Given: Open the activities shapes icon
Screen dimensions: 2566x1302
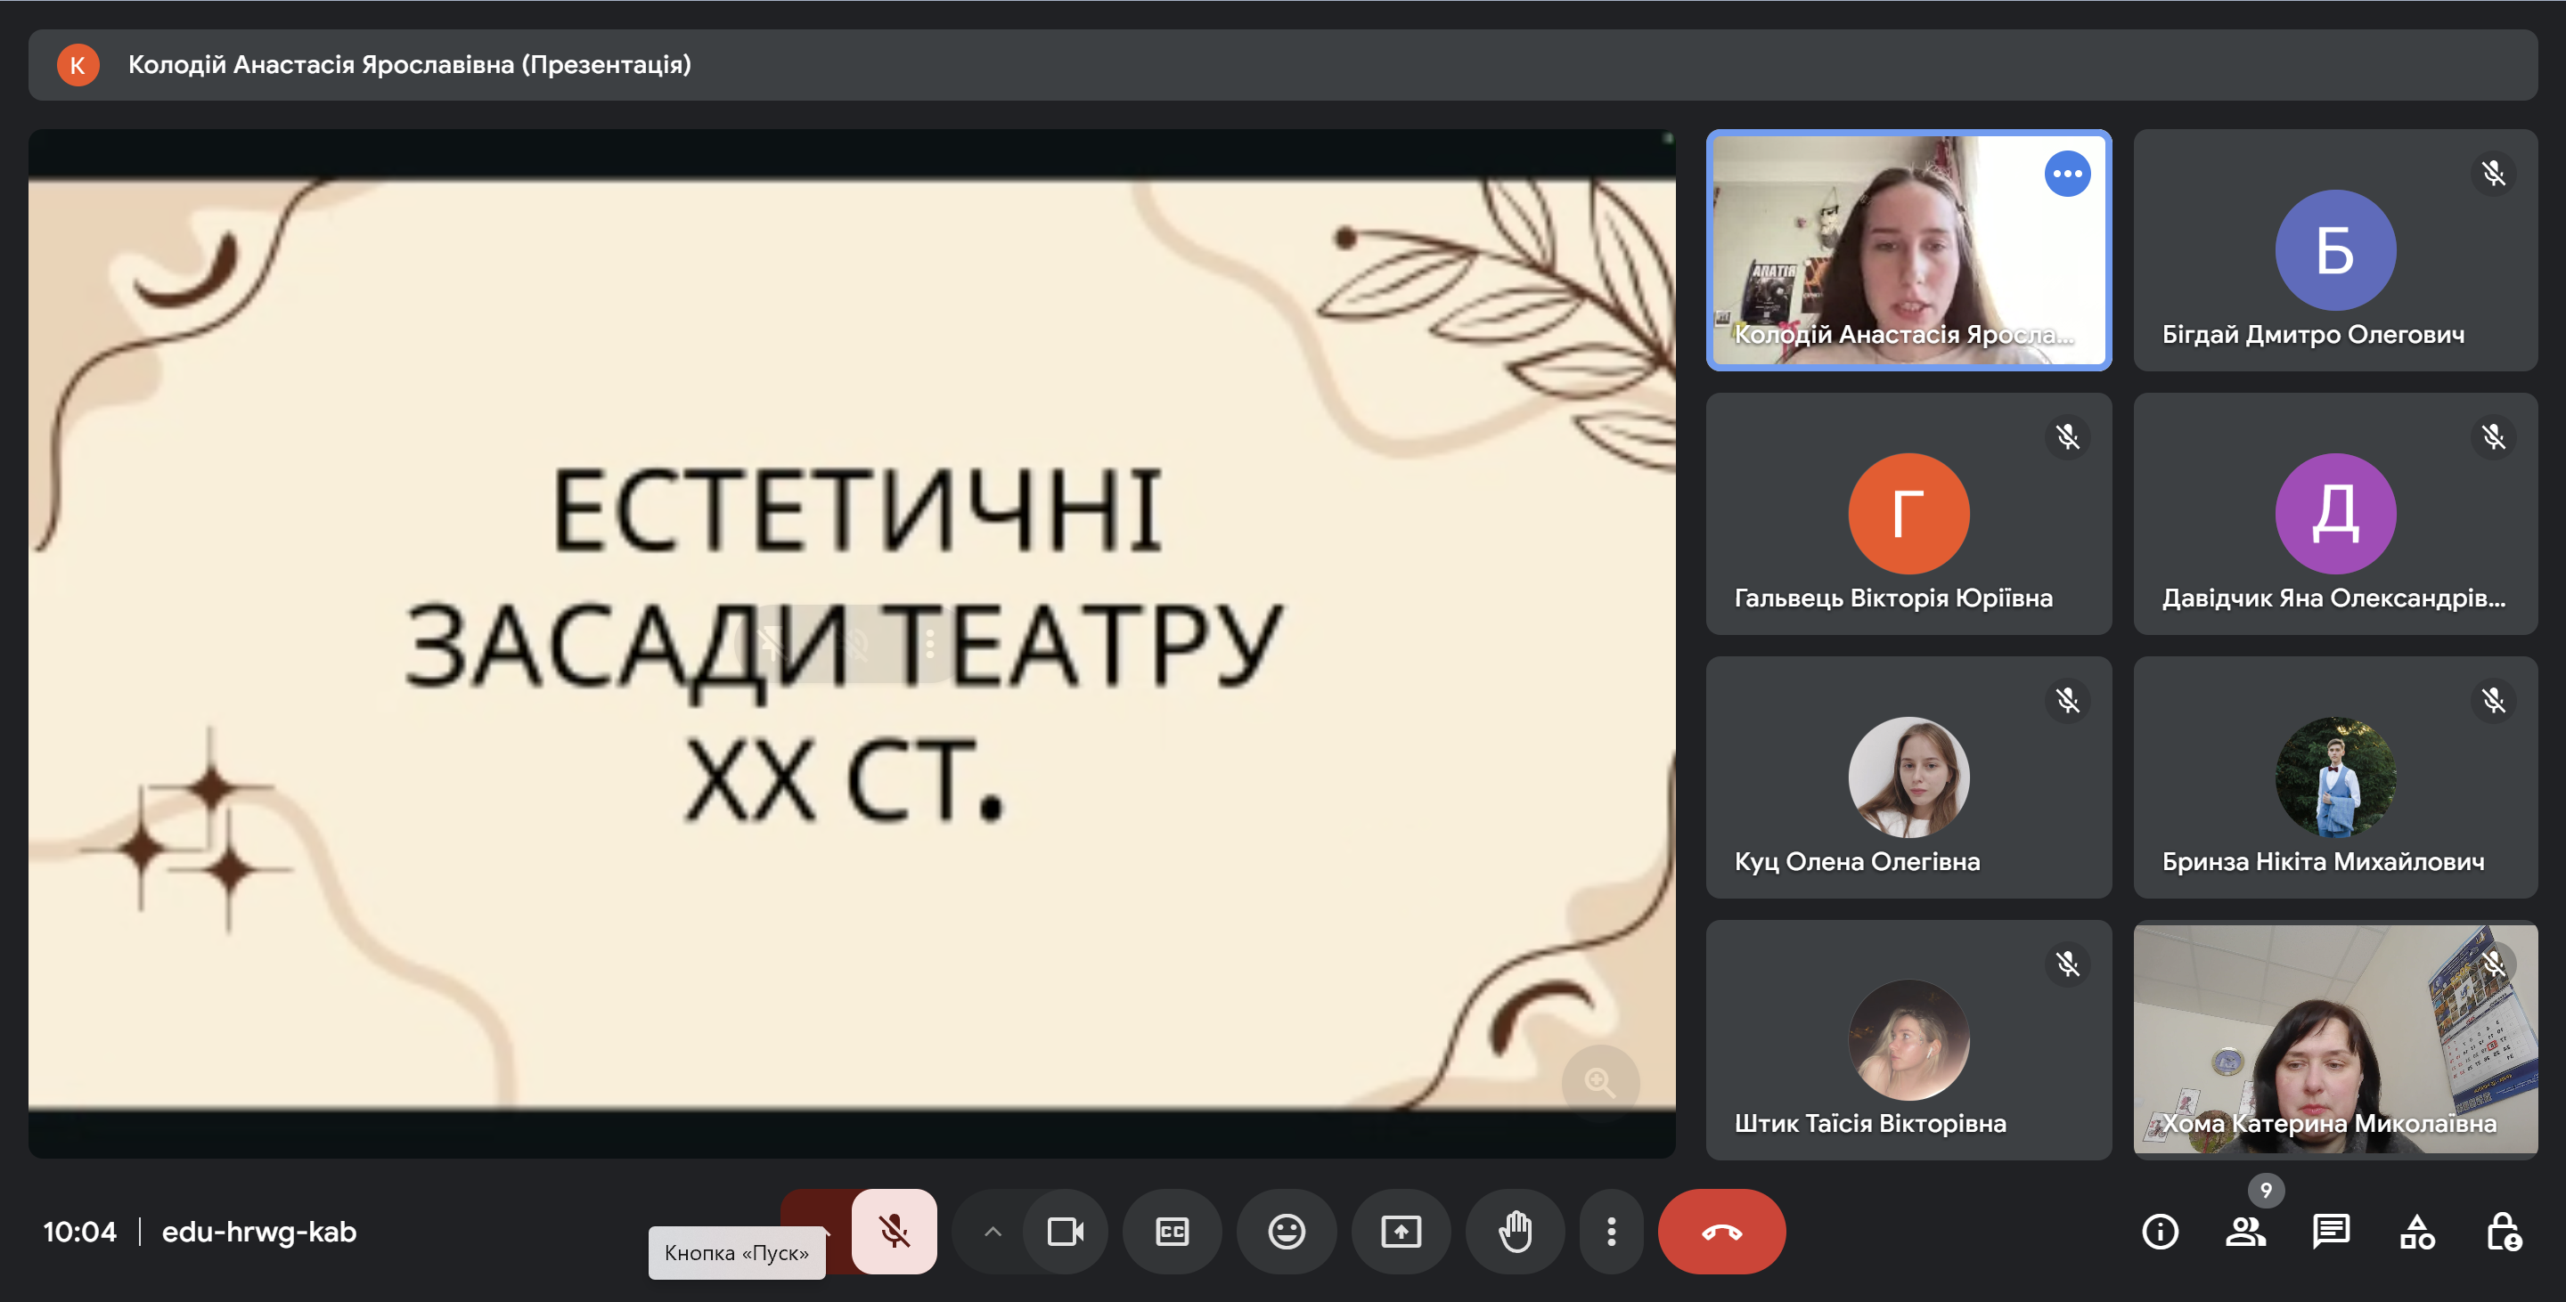Looking at the screenshot, I should pos(2416,1232).
